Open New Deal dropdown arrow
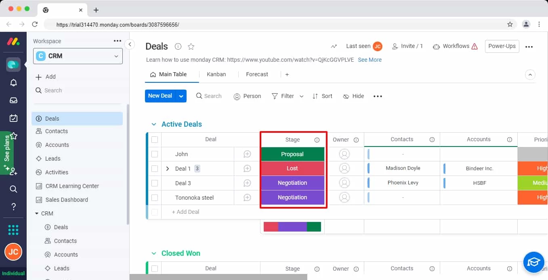This screenshot has width=548, height=280. [181, 96]
